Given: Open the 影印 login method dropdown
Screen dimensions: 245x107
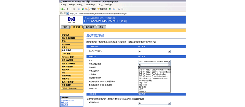Looking at the screenshot, I should click(154, 61).
